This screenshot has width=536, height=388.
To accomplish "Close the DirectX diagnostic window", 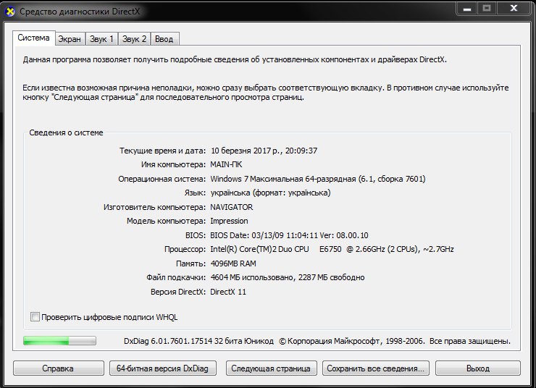I will (514, 9).
